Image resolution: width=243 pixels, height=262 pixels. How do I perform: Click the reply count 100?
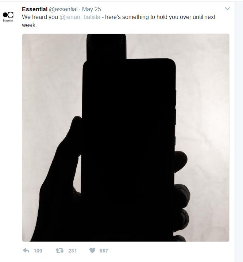(38, 251)
